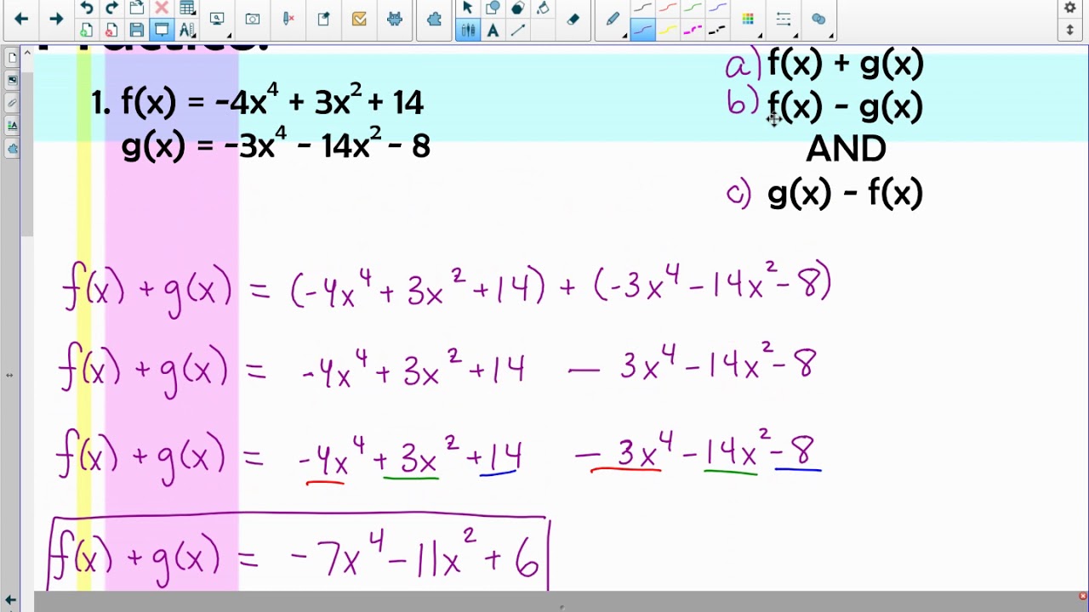This screenshot has height=612, width=1089.
Task: Save the file with the floppy icon
Action: pyautogui.click(x=136, y=30)
